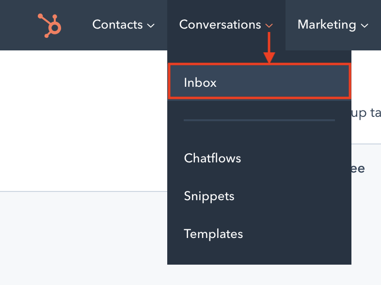Viewport: 381px width, 285px height.
Task: Go to Templates in the dropdown
Action: pos(213,234)
